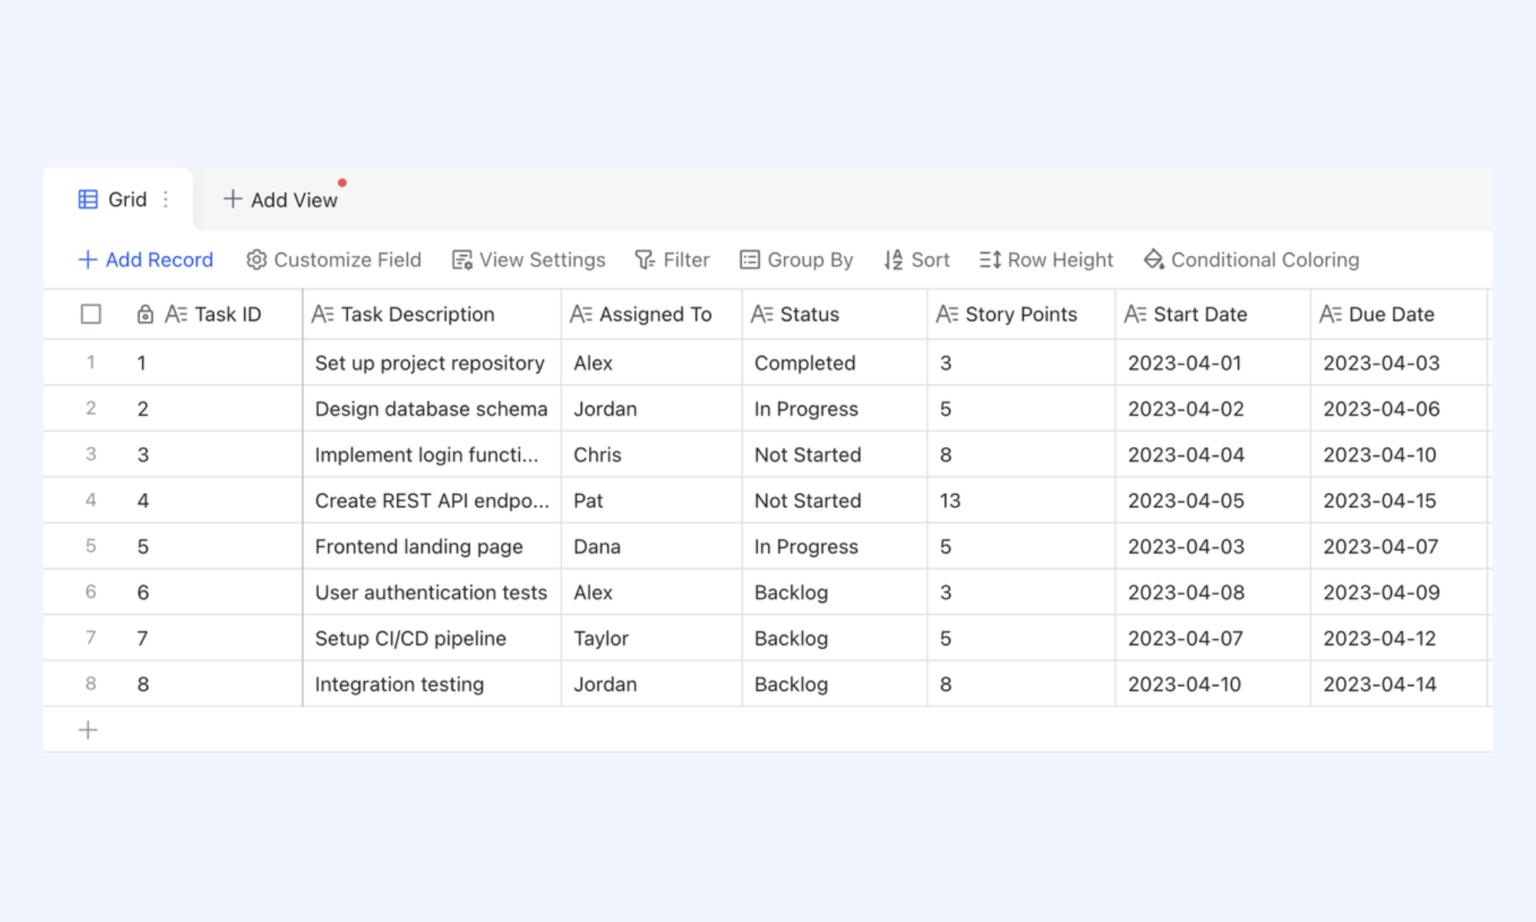Click the text type icon of Status

point(762,314)
